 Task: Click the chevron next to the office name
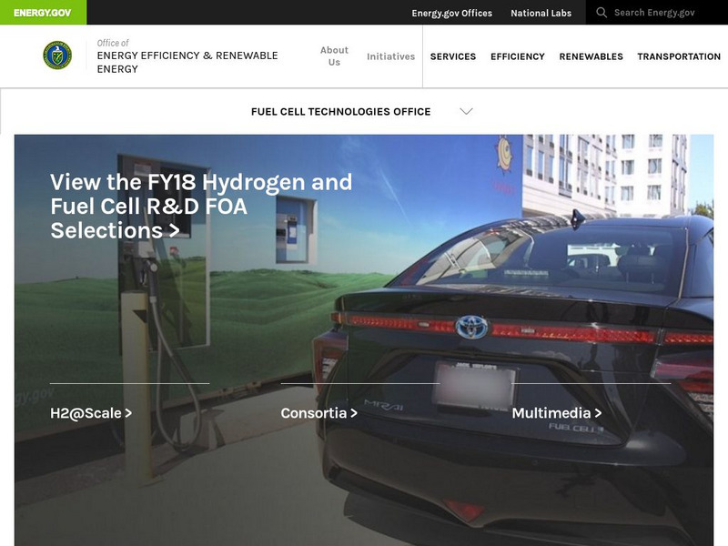coord(467,110)
